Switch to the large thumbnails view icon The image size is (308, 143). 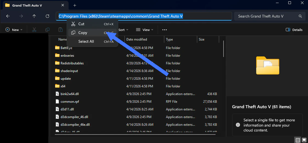(x=304, y=140)
